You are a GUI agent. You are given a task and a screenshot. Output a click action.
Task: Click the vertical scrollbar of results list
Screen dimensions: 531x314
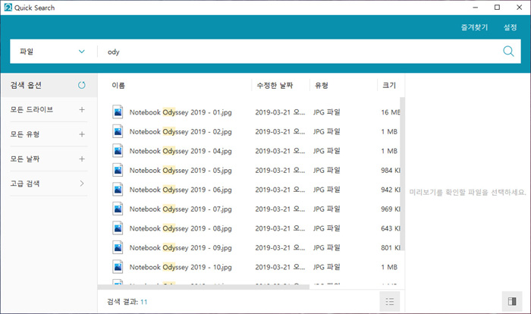(402, 174)
